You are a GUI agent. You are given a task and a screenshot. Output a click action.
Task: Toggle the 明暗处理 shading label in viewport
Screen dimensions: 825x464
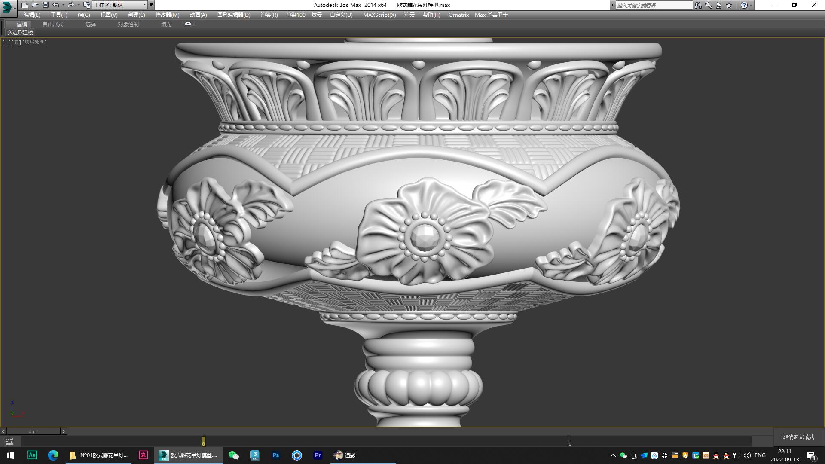(34, 42)
